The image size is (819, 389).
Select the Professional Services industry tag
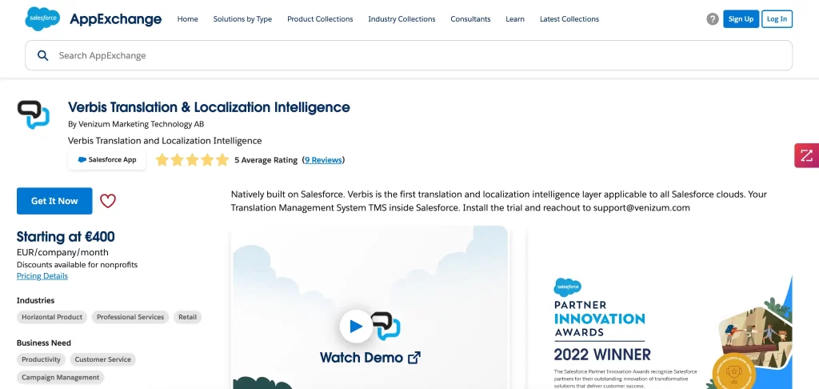pos(130,317)
